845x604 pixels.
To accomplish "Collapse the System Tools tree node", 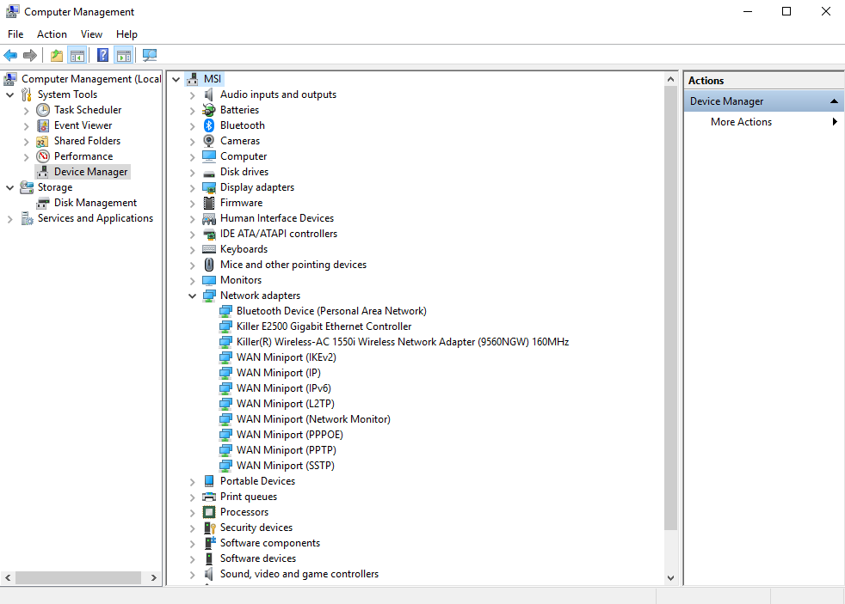I will 9,95.
